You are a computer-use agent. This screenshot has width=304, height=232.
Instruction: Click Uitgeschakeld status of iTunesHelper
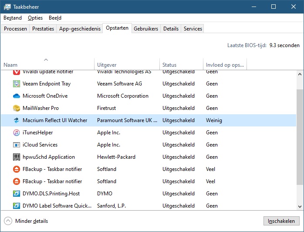(x=179, y=133)
